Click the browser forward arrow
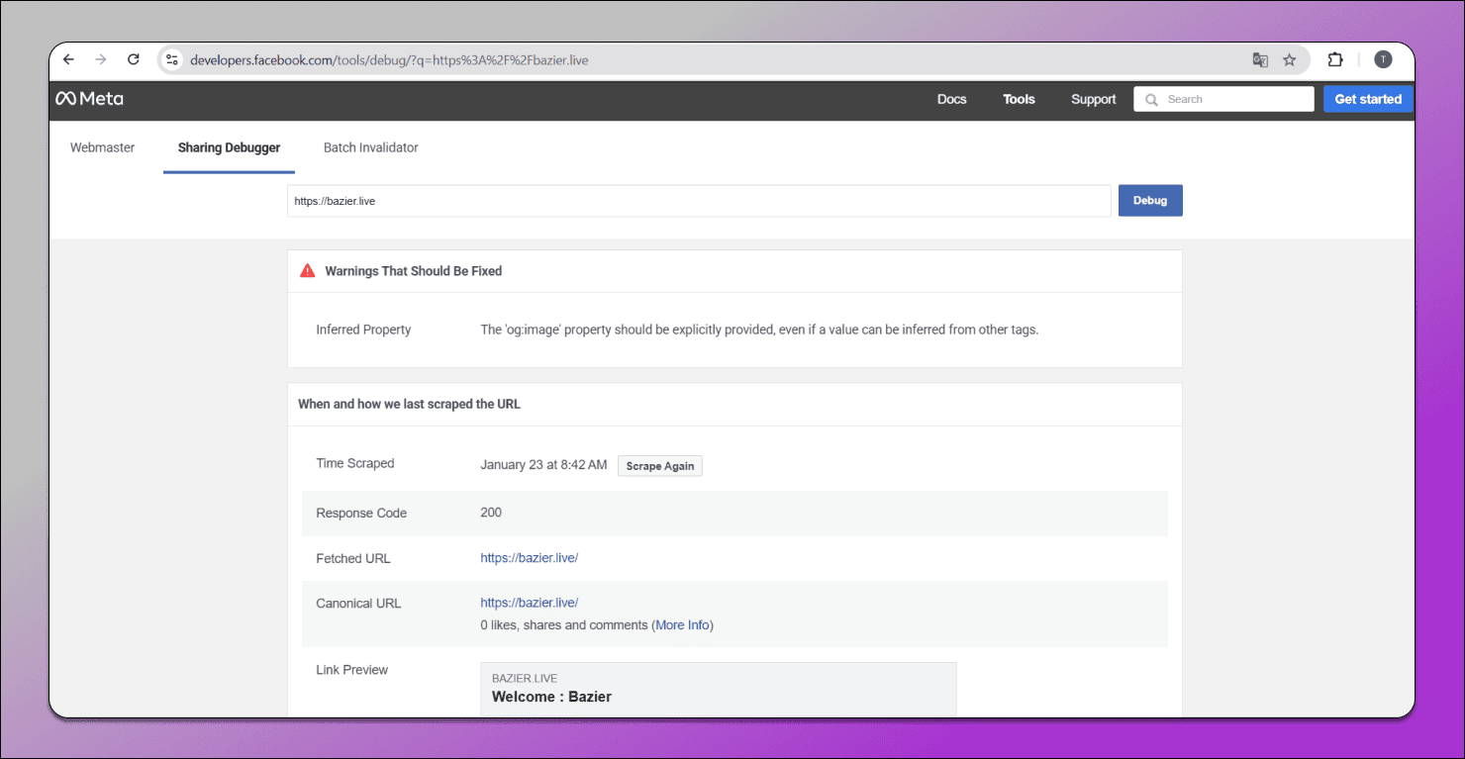 [100, 59]
